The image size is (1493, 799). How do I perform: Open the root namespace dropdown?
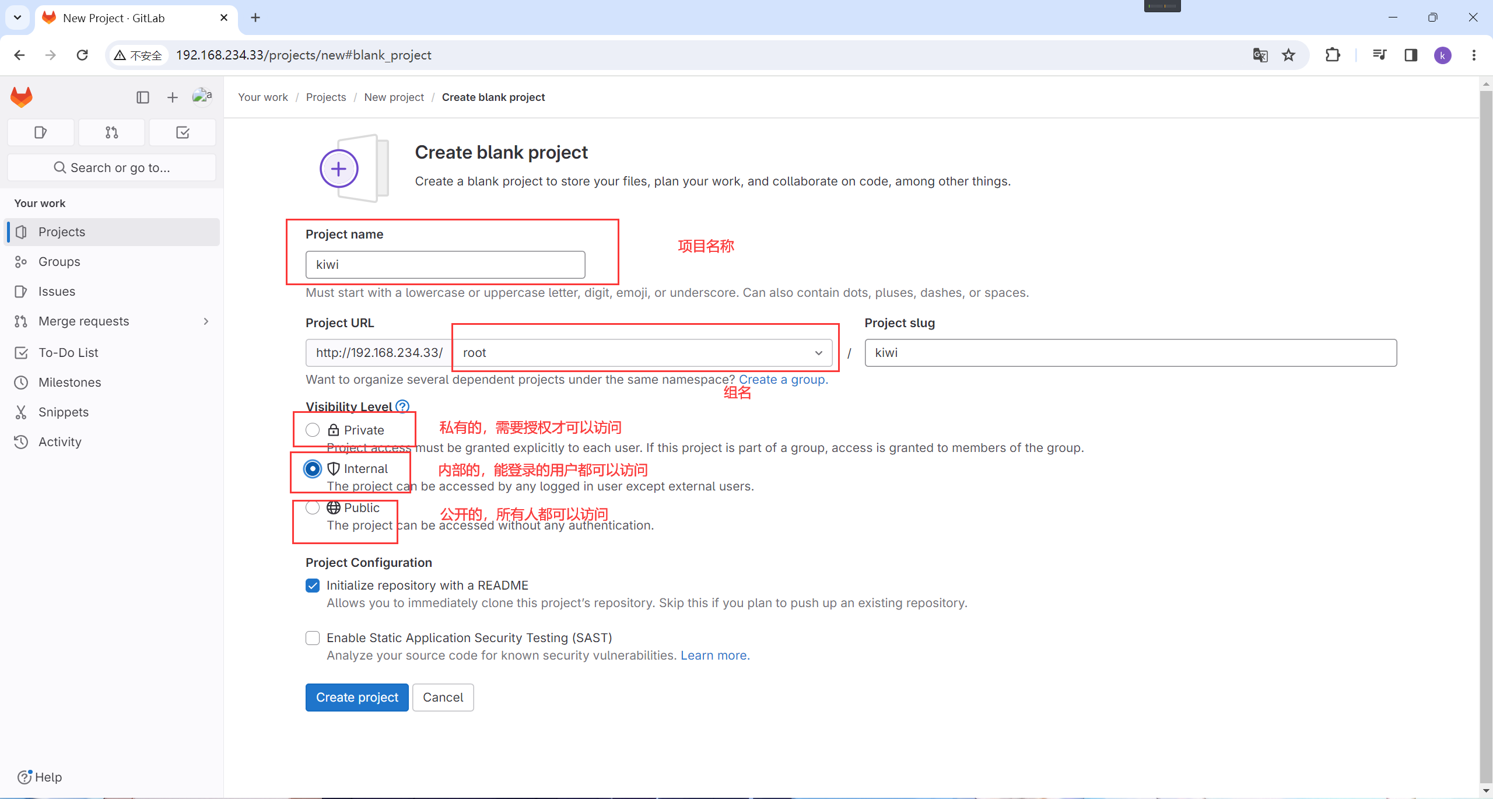point(642,353)
